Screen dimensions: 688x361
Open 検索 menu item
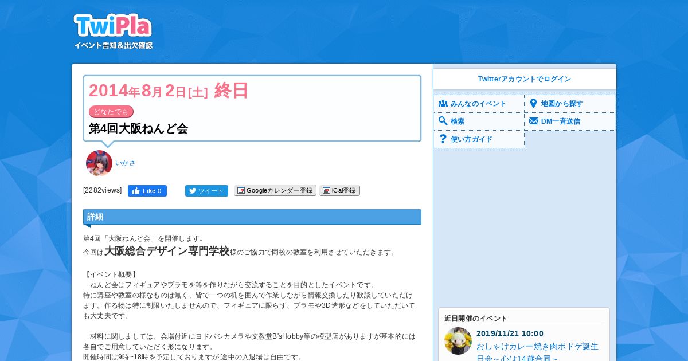click(479, 121)
